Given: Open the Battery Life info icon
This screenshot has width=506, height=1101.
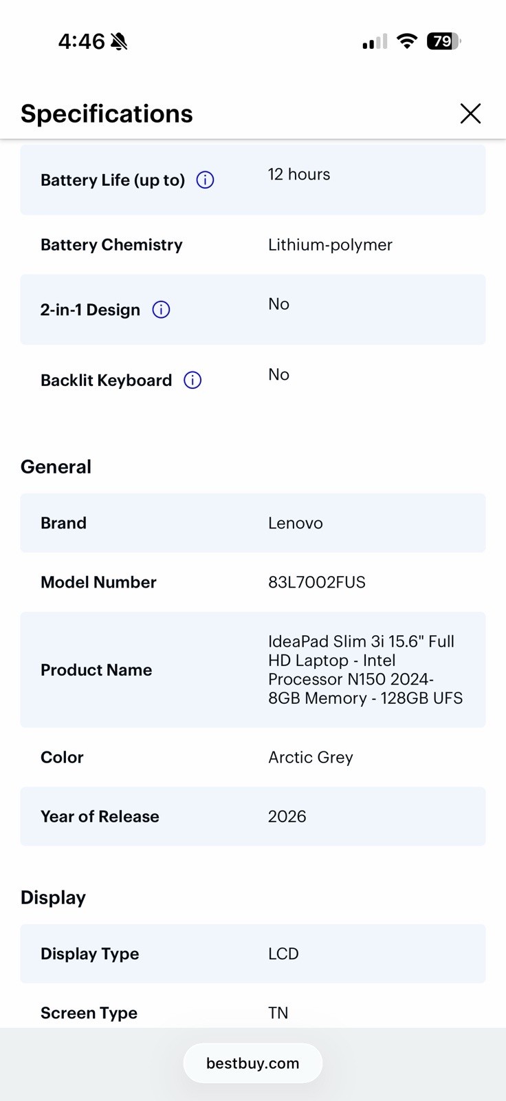Looking at the screenshot, I should click(205, 180).
